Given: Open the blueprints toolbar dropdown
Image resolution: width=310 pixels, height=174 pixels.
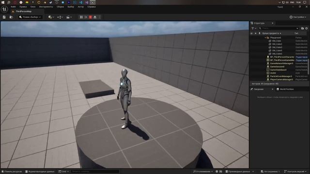Looking at the screenshot, I should pos(60,17).
